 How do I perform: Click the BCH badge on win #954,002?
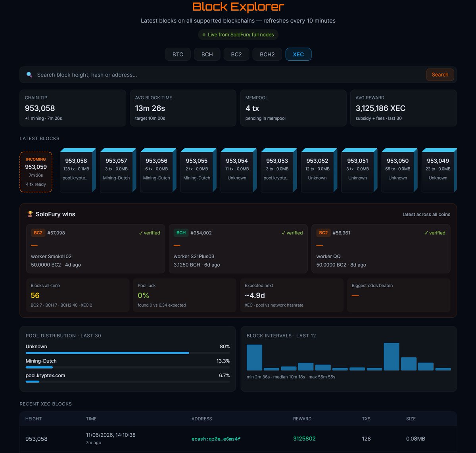coord(181,233)
